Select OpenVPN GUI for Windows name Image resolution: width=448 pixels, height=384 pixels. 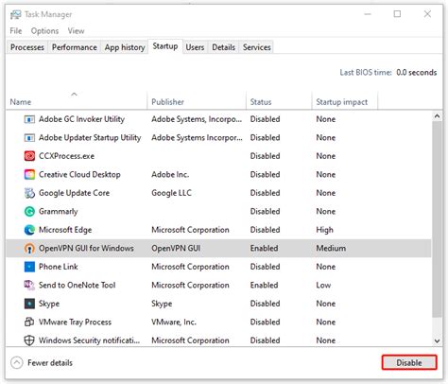coord(86,249)
